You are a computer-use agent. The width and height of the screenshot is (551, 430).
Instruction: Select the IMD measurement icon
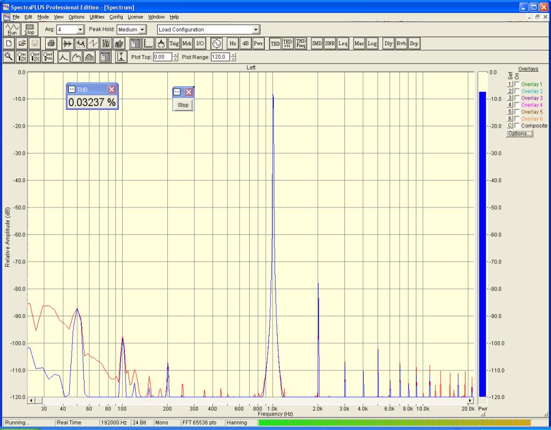(317, 44)
